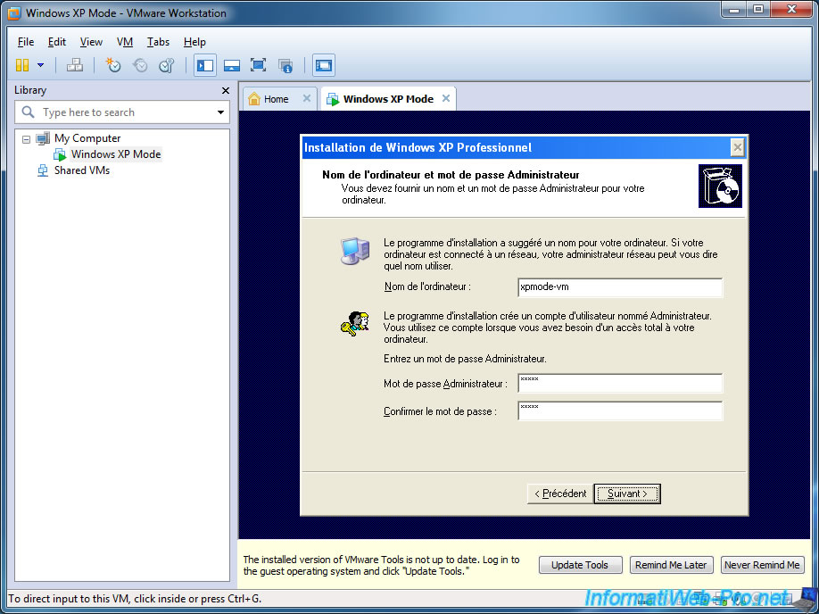Click the VMware Workstation title bar icon
Image resolution: width=819 pixels, height=614 pixels.
tap(13, 13)
